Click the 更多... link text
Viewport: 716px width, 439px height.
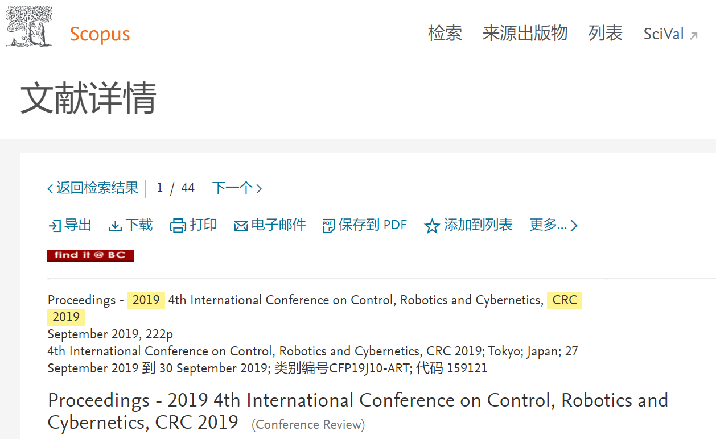click(549, 225)
